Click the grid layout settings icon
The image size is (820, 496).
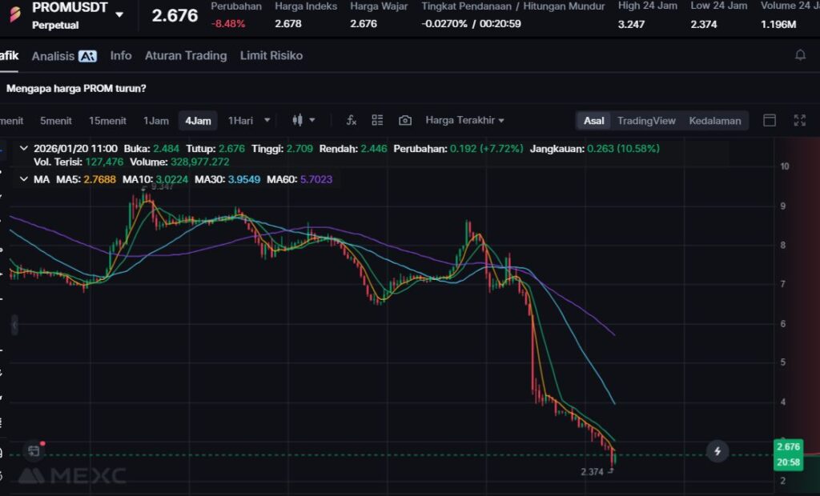point(378,121)
